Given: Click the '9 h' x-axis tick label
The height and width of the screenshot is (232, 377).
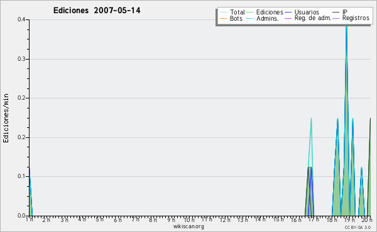Looking at the screenshot, I should (x=171, y=220).
